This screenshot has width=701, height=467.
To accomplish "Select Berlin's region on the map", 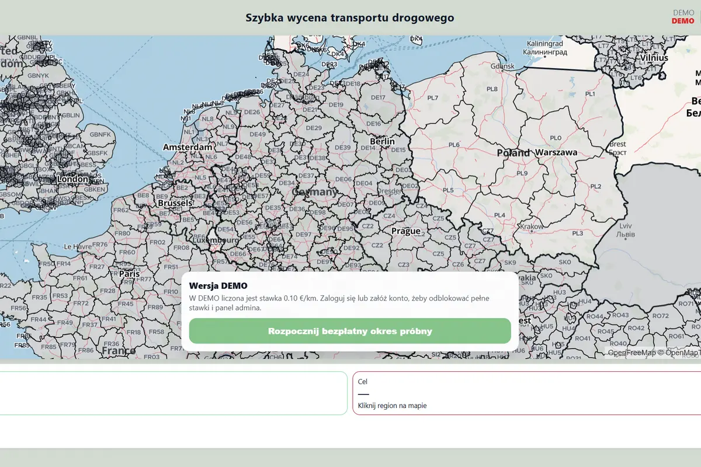I will click(381, 141).
